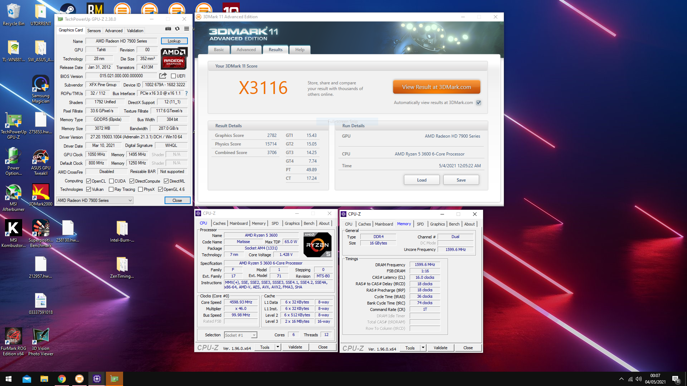Toggle the OpenGL 4.6 checkbox

160,189
